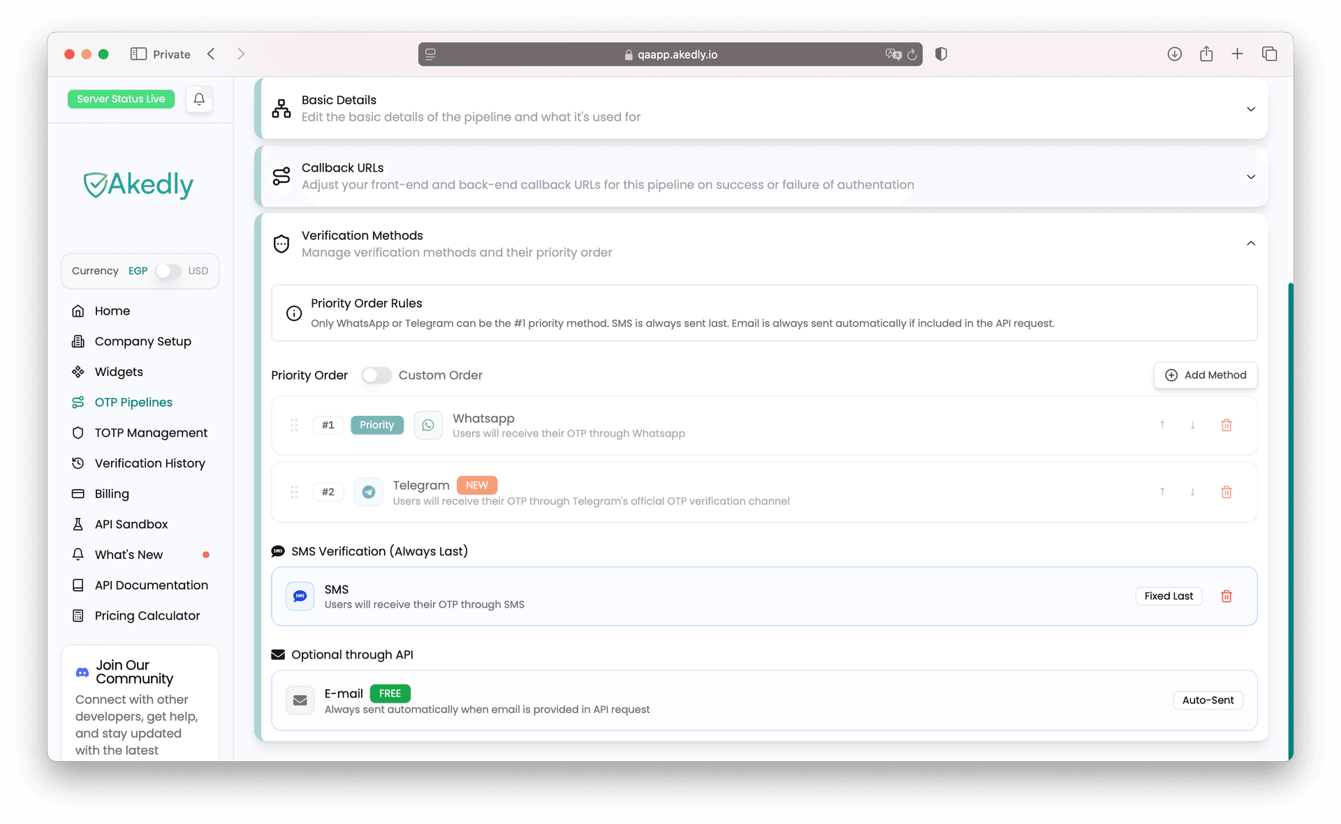
Task: Click Safari downloads icon
Action: [1174, 54]
